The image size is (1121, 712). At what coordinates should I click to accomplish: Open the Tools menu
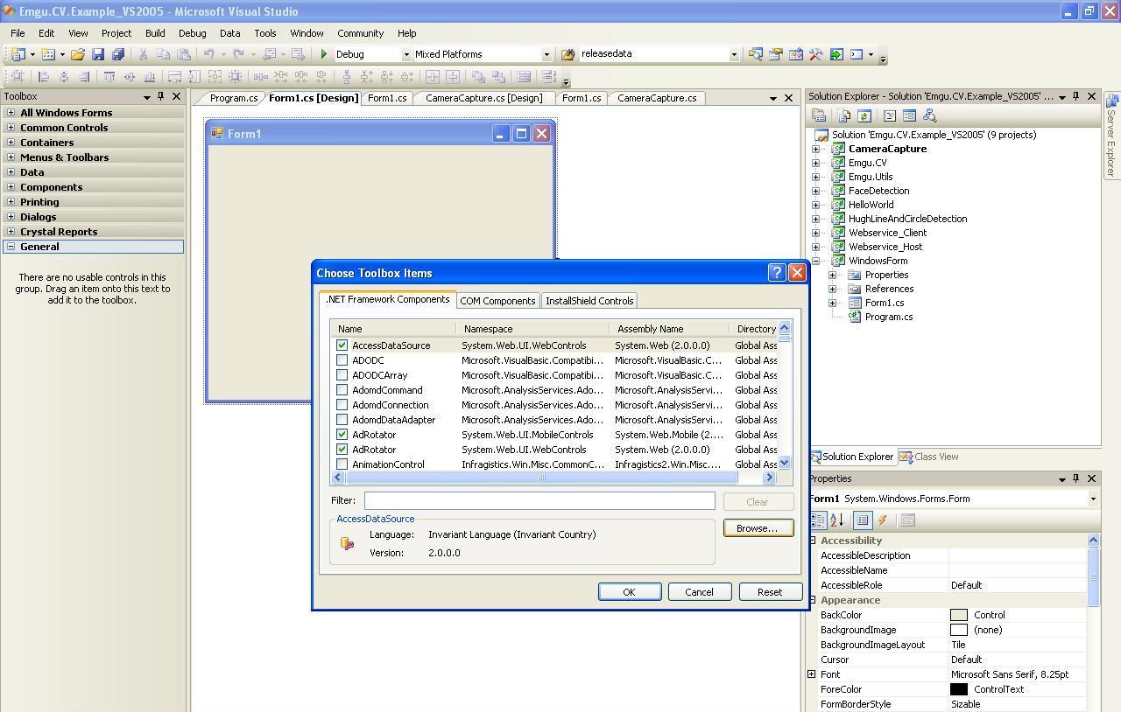pos(265,33)
